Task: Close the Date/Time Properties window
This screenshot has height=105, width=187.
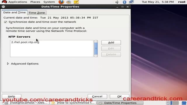Action: click(128, 7)
